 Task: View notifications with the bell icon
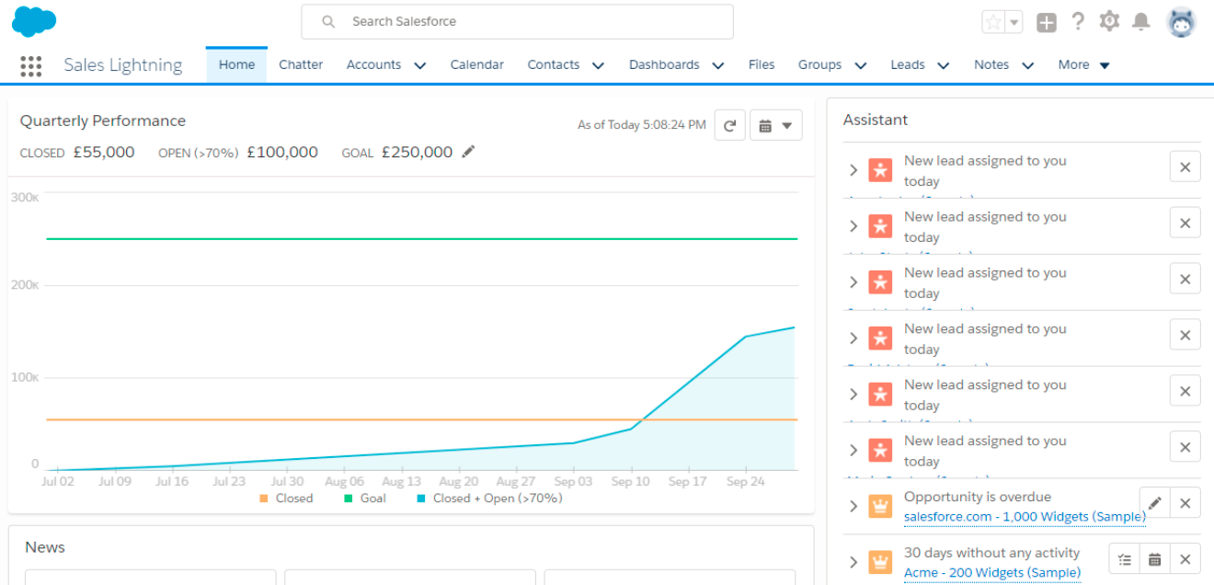pyautogui.click(x=1141, y=21)
